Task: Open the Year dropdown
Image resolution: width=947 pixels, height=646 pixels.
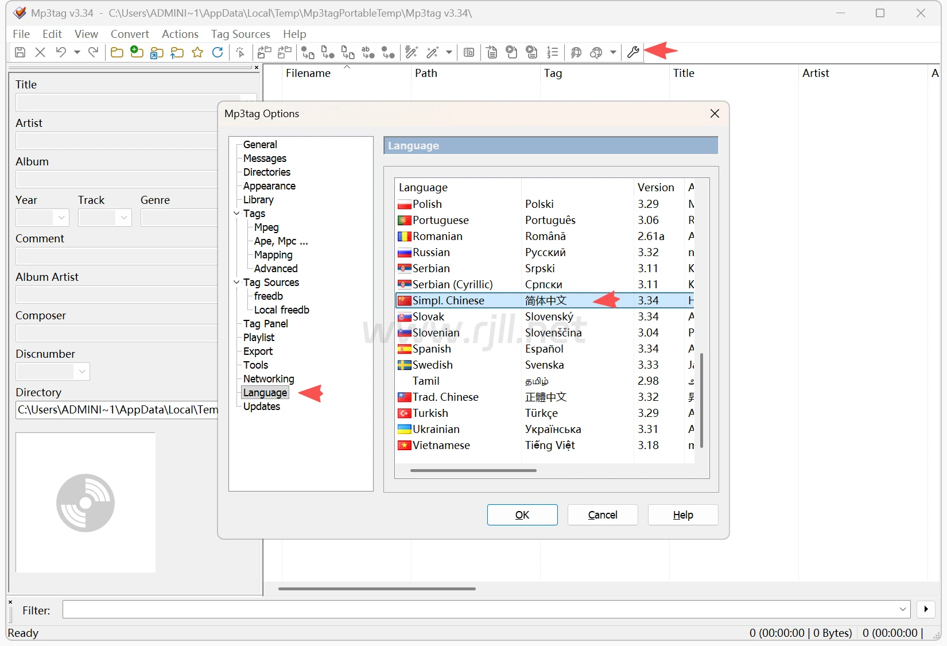Action: 61,218
